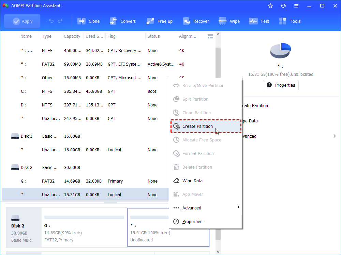The height and width of the screenshot is (255, 341).
Task: Open Properties from context menu
Action: tap(206, 221)
